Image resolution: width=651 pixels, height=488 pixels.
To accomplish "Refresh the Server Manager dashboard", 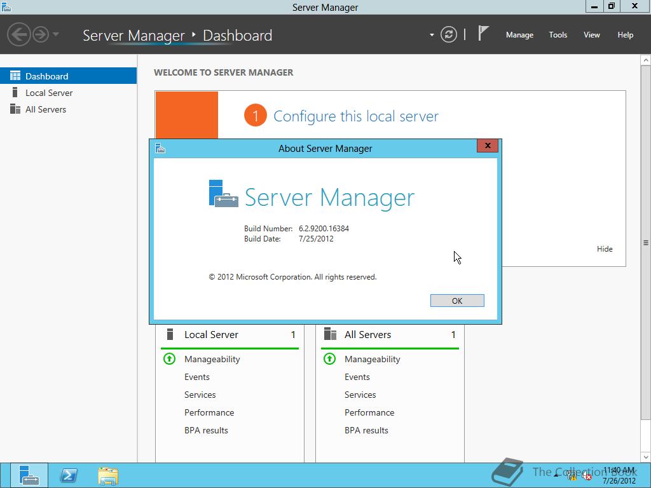I will [x=449, y=34].
